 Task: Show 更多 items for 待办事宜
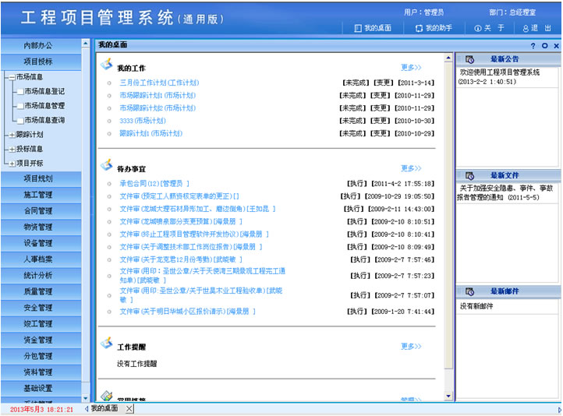coord(411,167)
